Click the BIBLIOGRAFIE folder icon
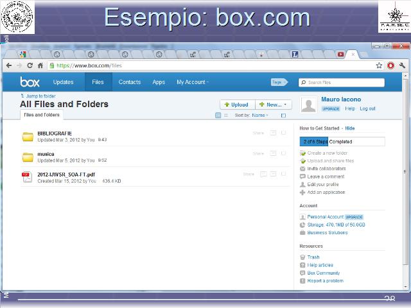411x308 pixels. (x=28, y=137)
